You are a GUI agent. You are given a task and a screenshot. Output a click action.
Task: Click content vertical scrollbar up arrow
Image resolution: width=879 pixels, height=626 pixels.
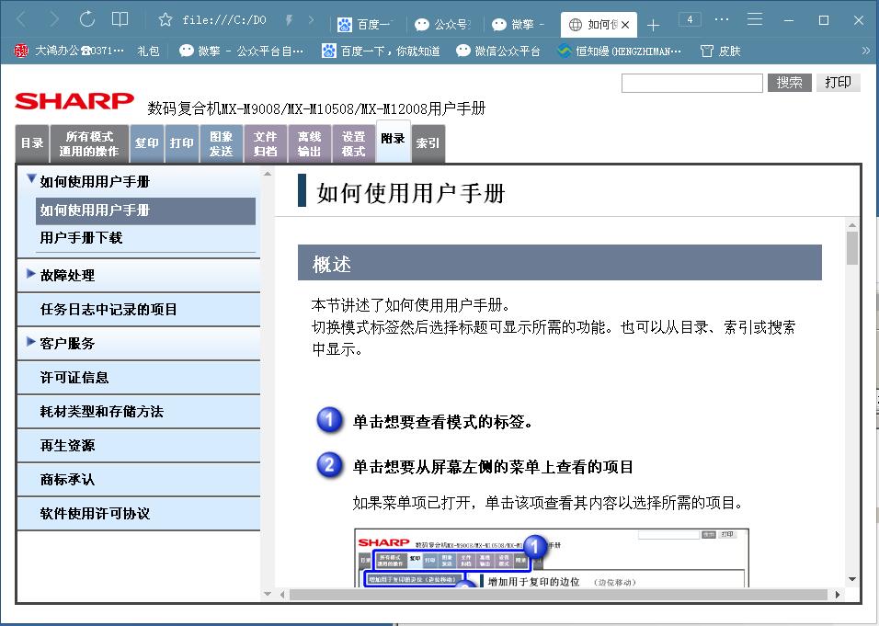click(x=852, y=225)
